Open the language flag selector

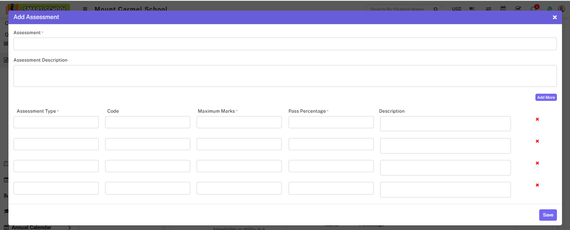click(x=473, y=9)
